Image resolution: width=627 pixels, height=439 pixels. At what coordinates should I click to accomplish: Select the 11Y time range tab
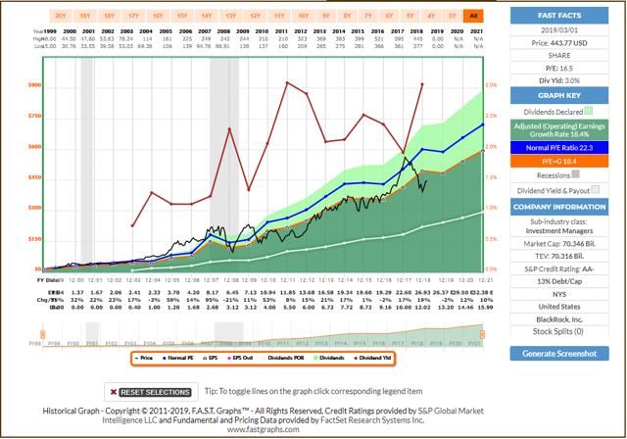coord(279,16)
